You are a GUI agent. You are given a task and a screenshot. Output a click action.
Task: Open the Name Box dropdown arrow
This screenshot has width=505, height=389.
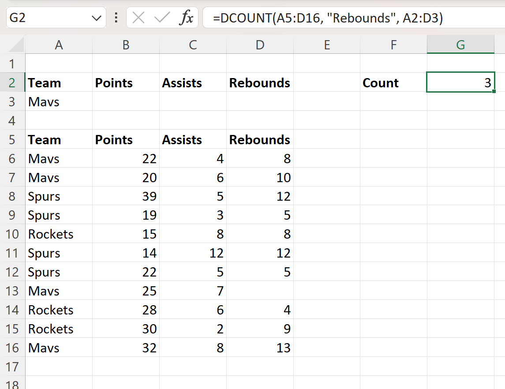pyautogui.click(x=96, y=18)
